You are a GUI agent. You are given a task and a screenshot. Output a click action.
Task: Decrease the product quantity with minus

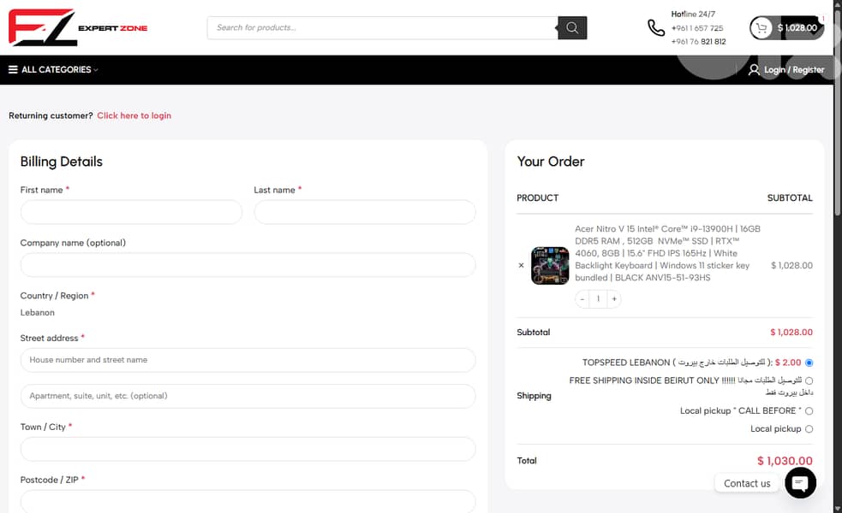pos(582,299)
